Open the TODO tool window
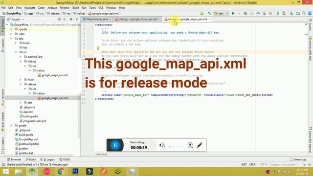This screenshot has width=313, height=176. 65,159
